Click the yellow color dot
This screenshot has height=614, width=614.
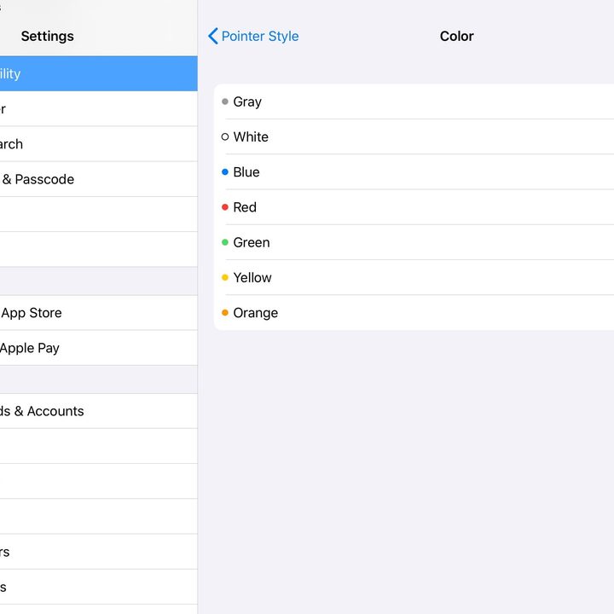pos(225,278)
